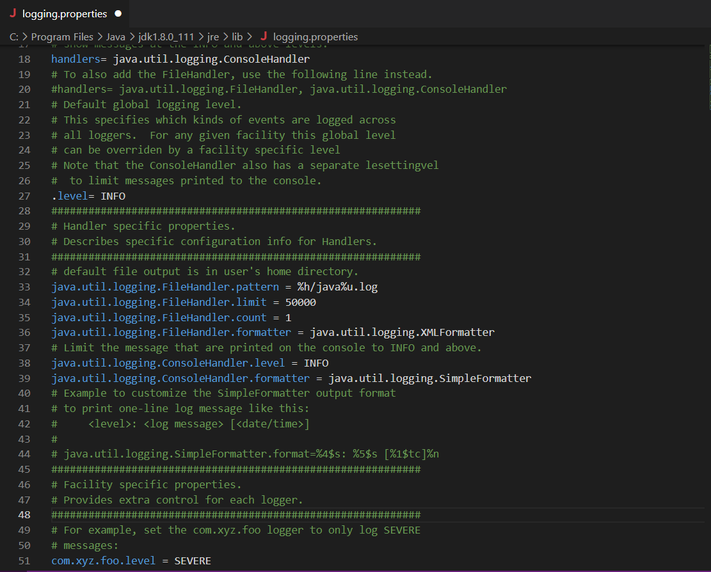Image resolution: width=711 pixels, height=572 pixels.
Task: Click the '50000' limit value
Action: [301, 303]
